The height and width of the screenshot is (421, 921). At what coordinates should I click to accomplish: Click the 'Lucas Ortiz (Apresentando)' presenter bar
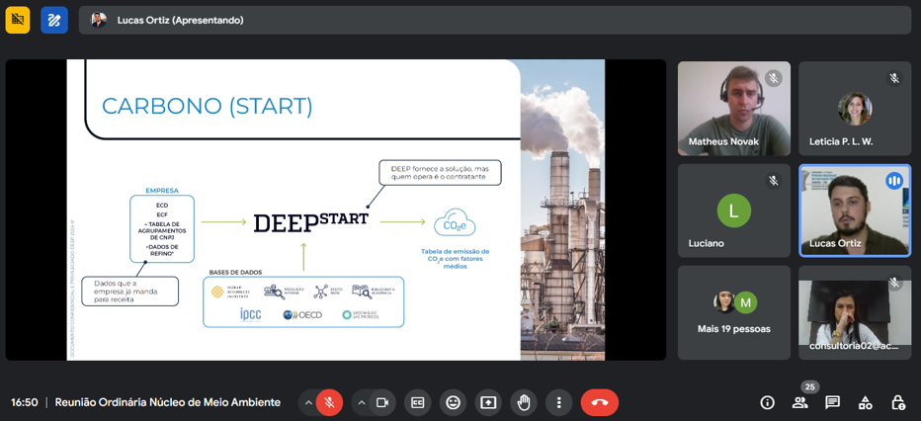(494, 20)
